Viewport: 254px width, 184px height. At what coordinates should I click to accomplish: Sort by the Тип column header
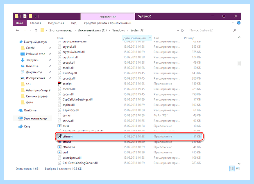point(156,38)
